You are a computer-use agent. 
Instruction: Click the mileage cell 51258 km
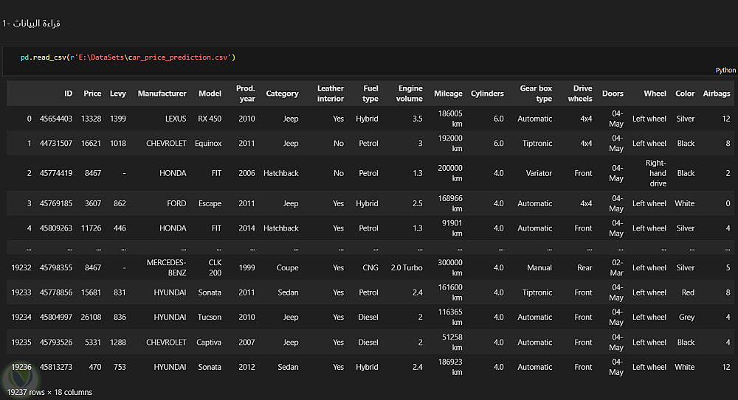pos(452,343)
